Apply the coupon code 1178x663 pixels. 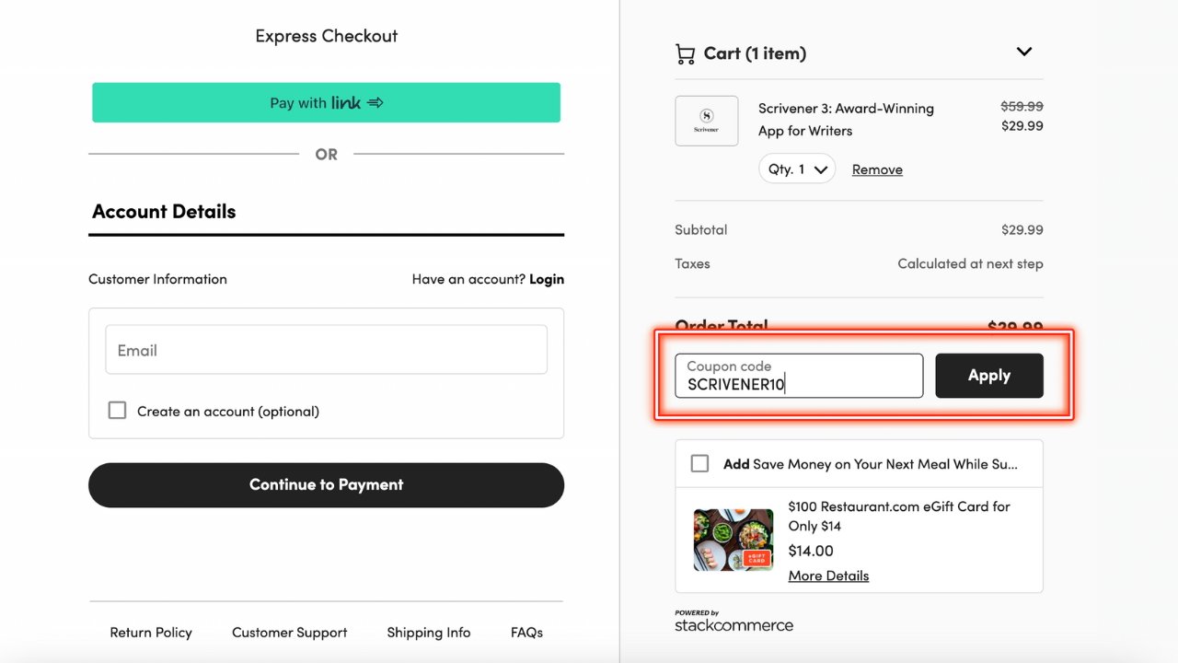coord(989,376)
